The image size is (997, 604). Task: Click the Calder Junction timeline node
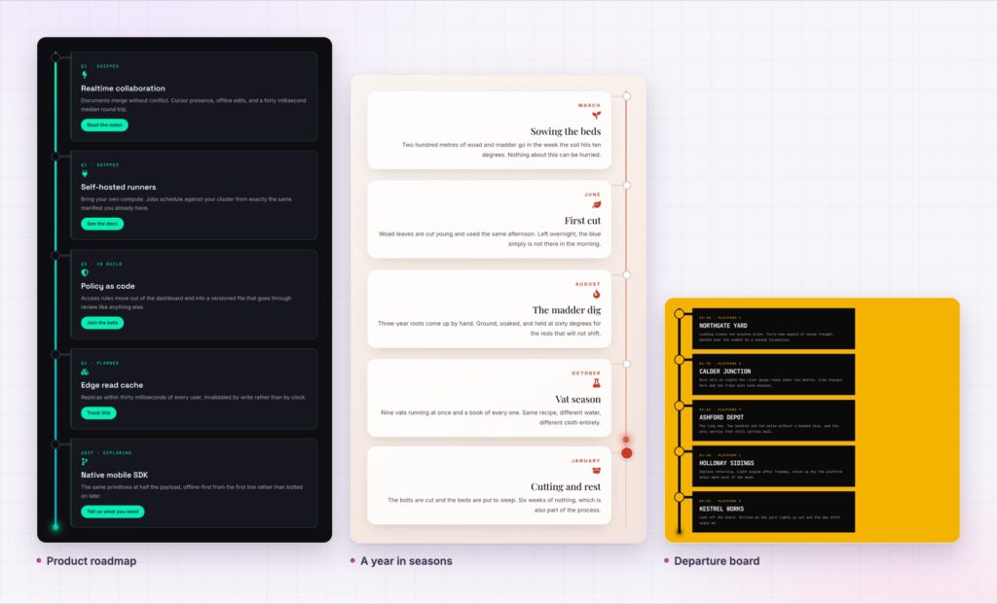[x=679, y=360]
